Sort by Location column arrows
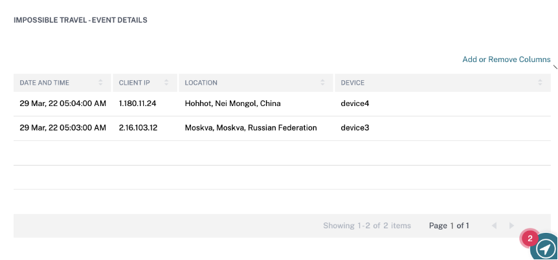 pos(322,83)
